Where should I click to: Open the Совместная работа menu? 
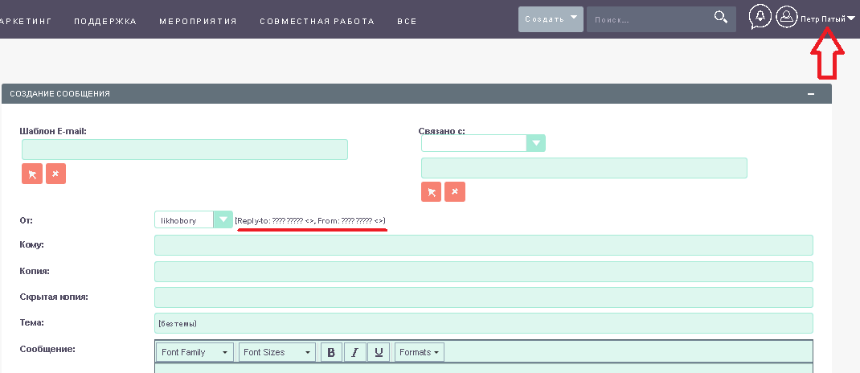pos(317,22)
